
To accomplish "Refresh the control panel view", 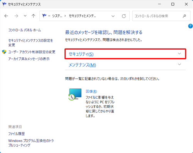I will (x=124, y=16).
